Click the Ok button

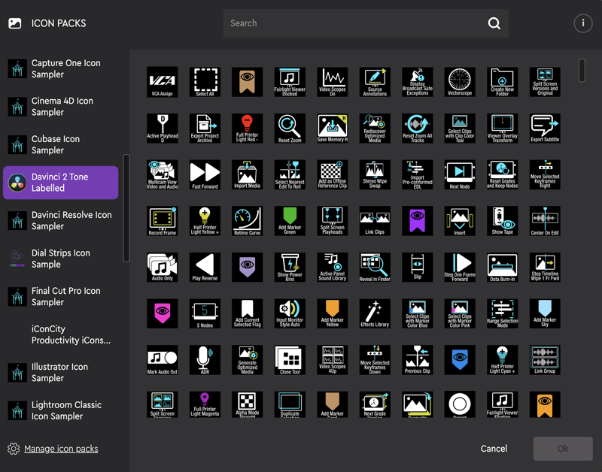click(x=563, y=449)
